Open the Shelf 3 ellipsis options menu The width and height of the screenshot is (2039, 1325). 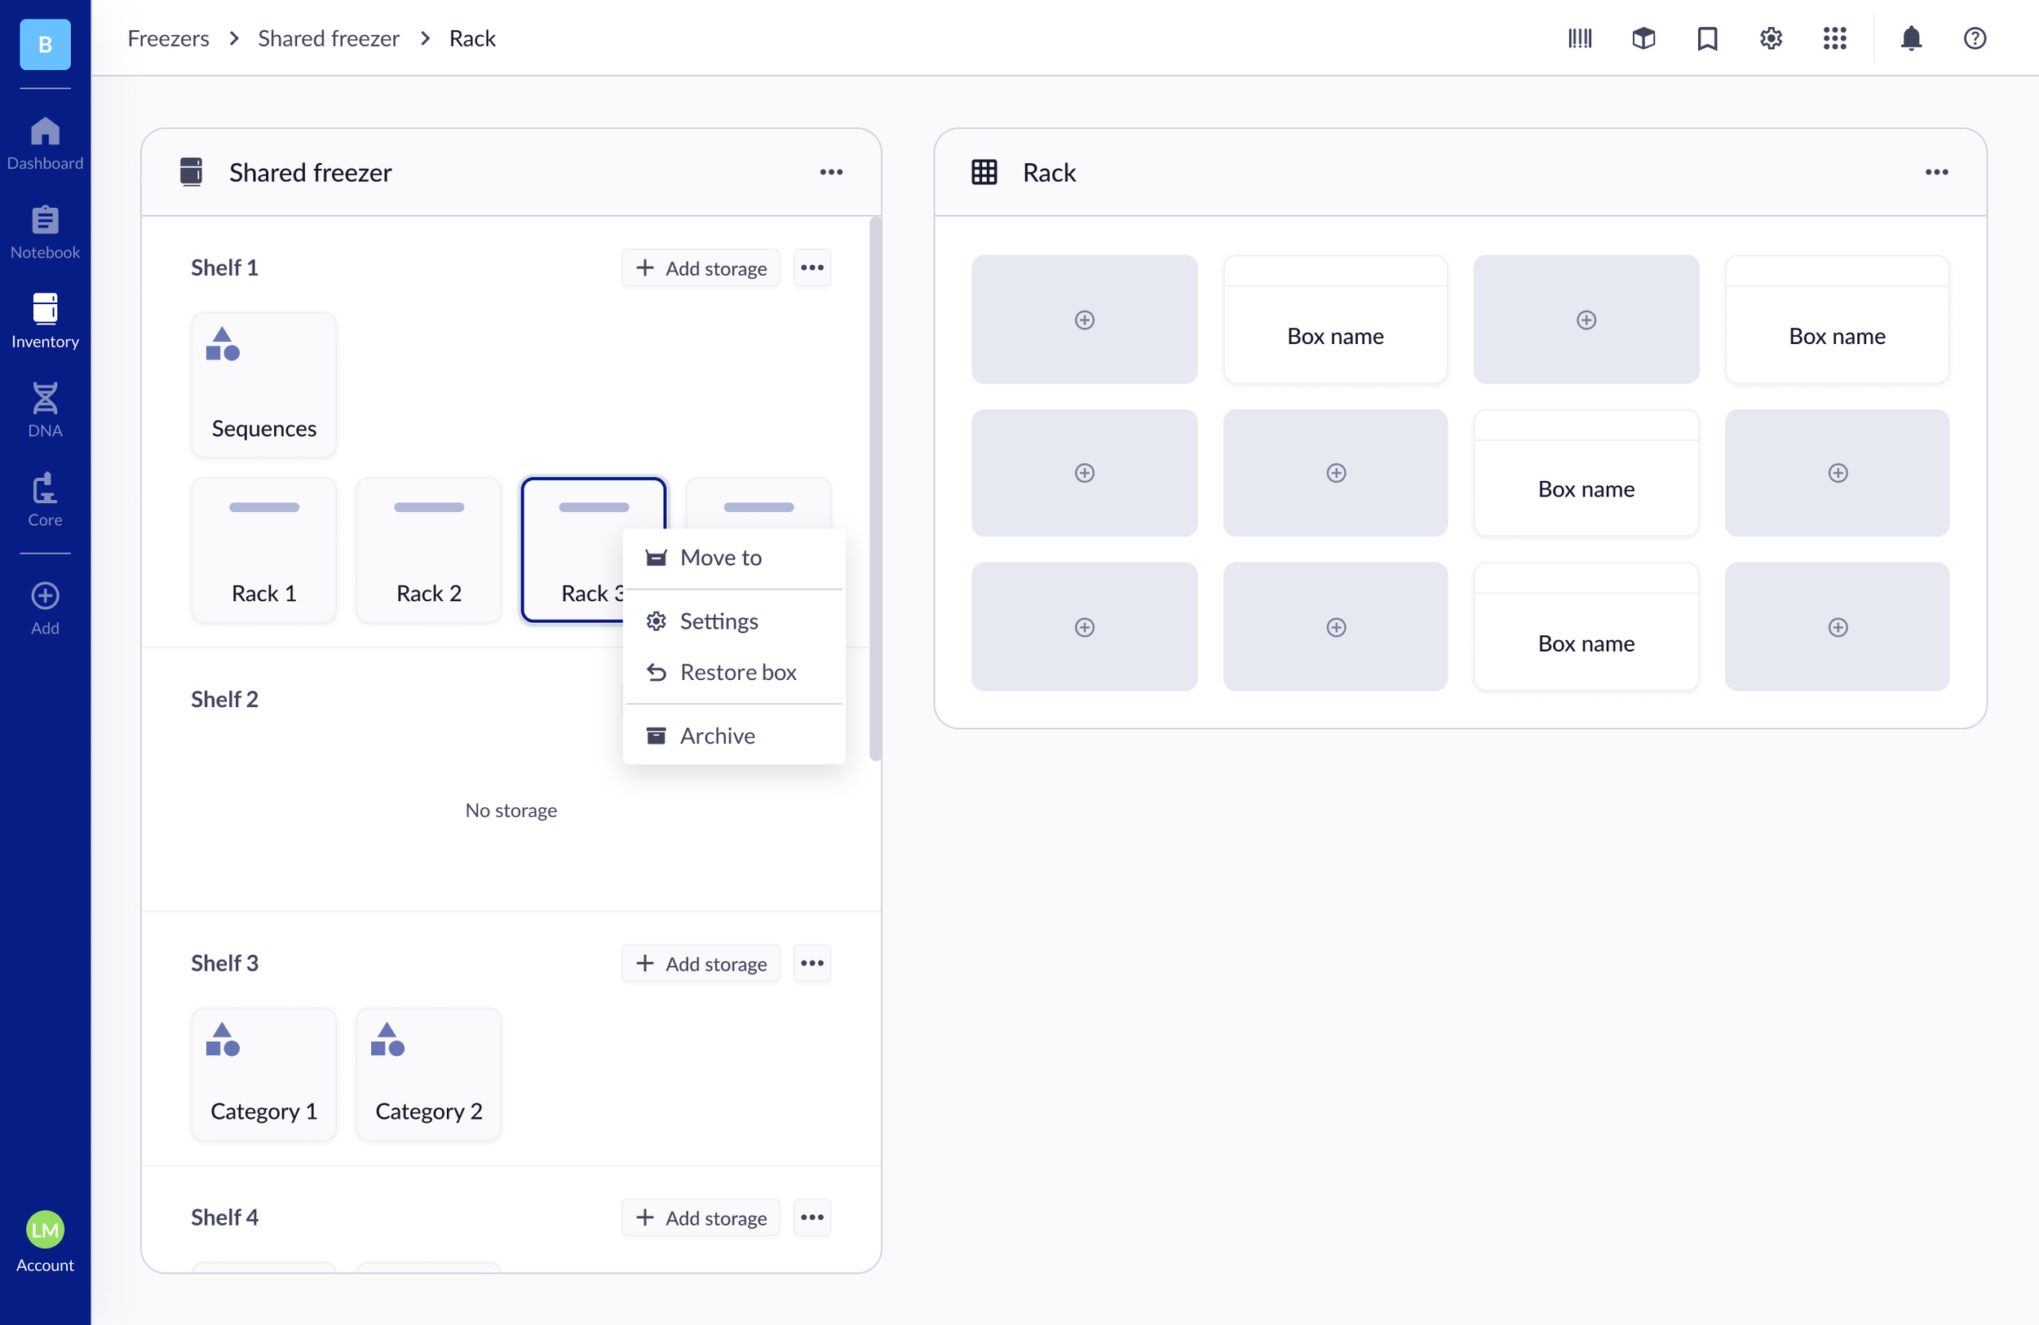(x=812, y=963)
